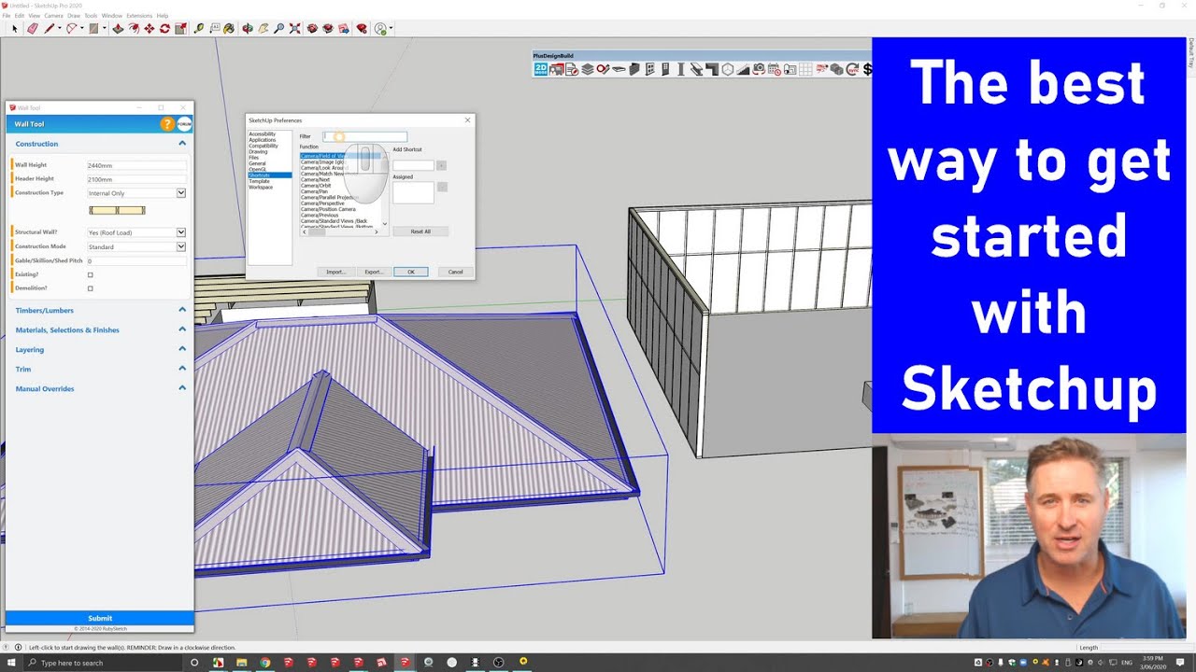Click Import in SketchUp Preferences

pos(335,272)
